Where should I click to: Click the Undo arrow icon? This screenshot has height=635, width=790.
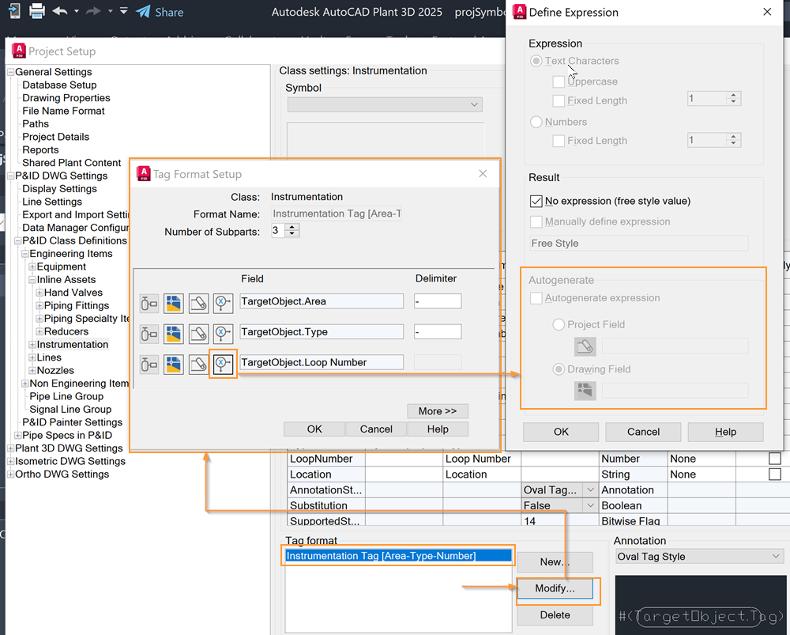tap(59, 11)
